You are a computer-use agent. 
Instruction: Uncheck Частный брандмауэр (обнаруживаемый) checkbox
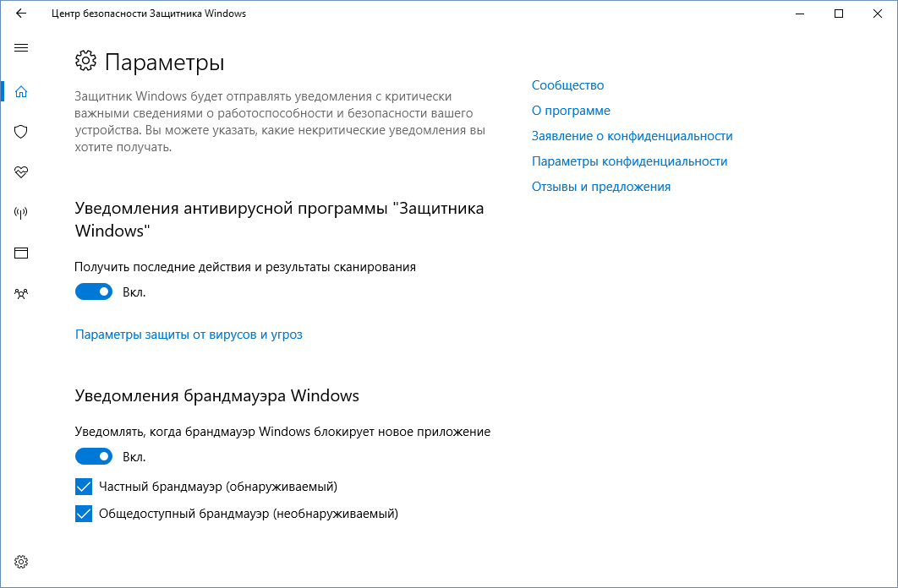(x=84, y=487)
